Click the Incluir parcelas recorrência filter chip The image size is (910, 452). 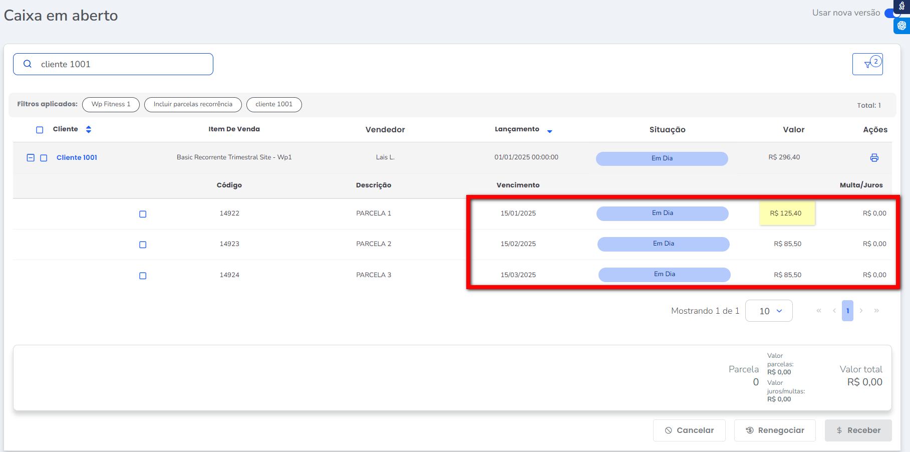(x=193, y=104)
